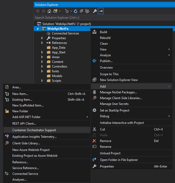Open the View submenu

[x=131, y=49]
